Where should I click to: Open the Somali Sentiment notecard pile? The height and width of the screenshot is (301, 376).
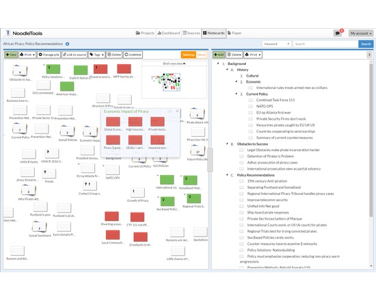[x=40, y=227]
